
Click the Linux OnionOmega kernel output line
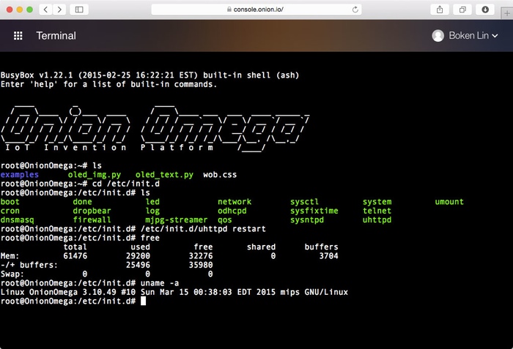coord(174,292)
